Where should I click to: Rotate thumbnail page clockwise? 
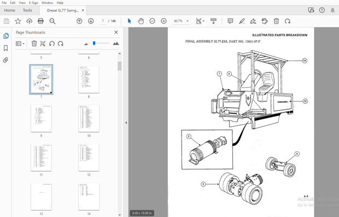61,43
